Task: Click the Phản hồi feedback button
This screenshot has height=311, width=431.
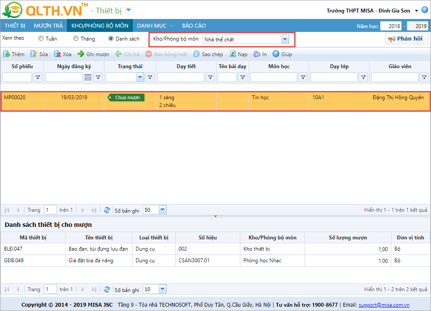Action: [x=406, y=39]
